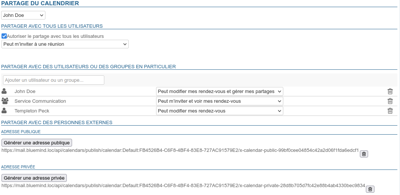Change John Doe's permission level dropdown
400x195 pixels.
220,91
